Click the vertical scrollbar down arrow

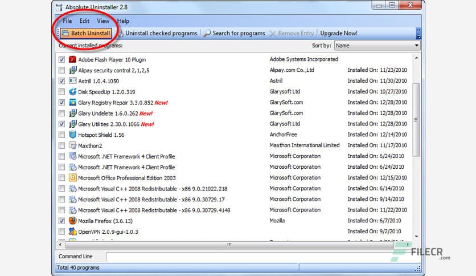[x=417, y=236]
